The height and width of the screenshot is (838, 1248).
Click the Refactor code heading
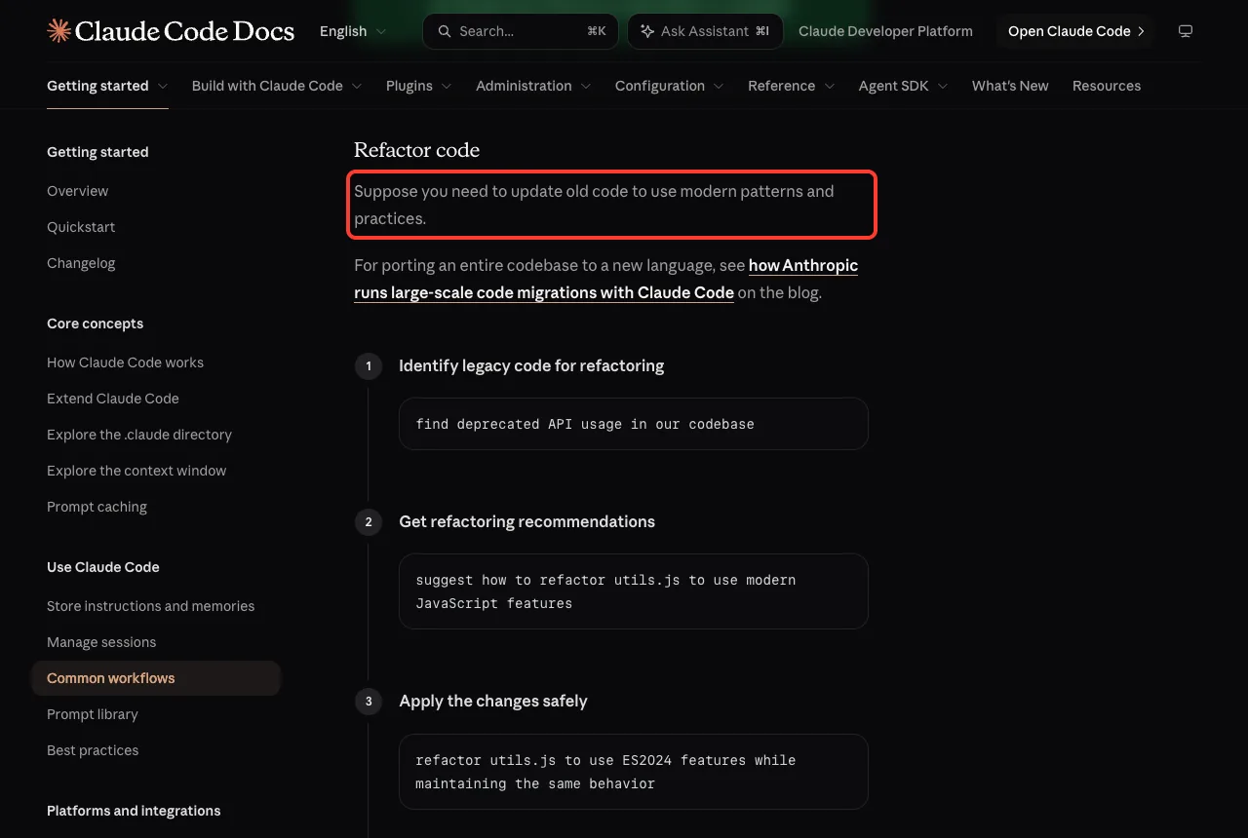point(417,150)
